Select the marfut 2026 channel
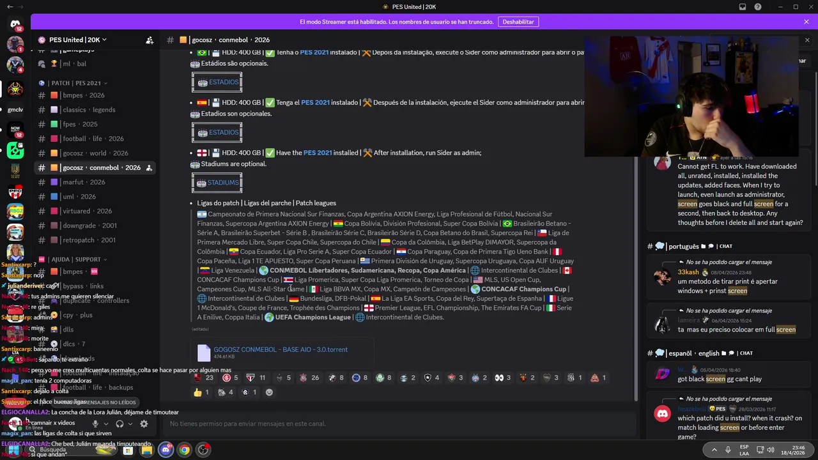The image size is (818, 460). [94, 182]
